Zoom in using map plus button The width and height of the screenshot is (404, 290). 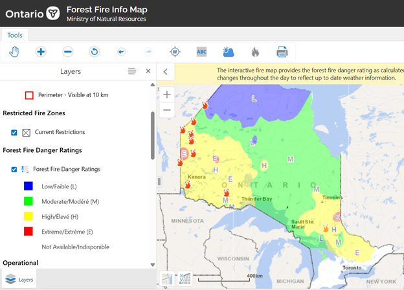(167, 95)
